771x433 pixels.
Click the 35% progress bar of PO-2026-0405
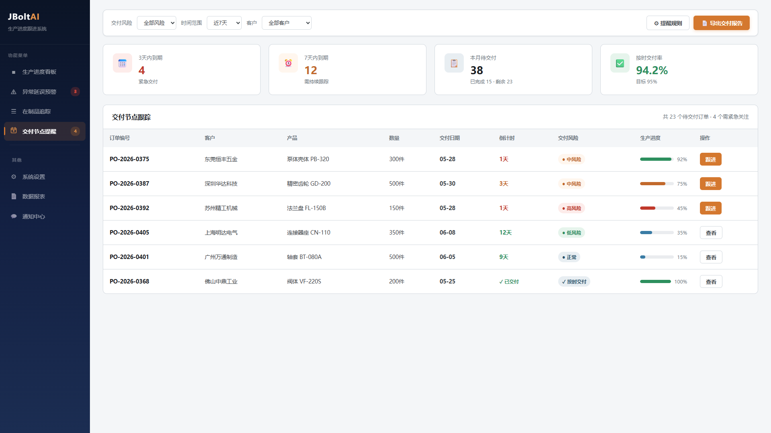click(x=657, y=233)
